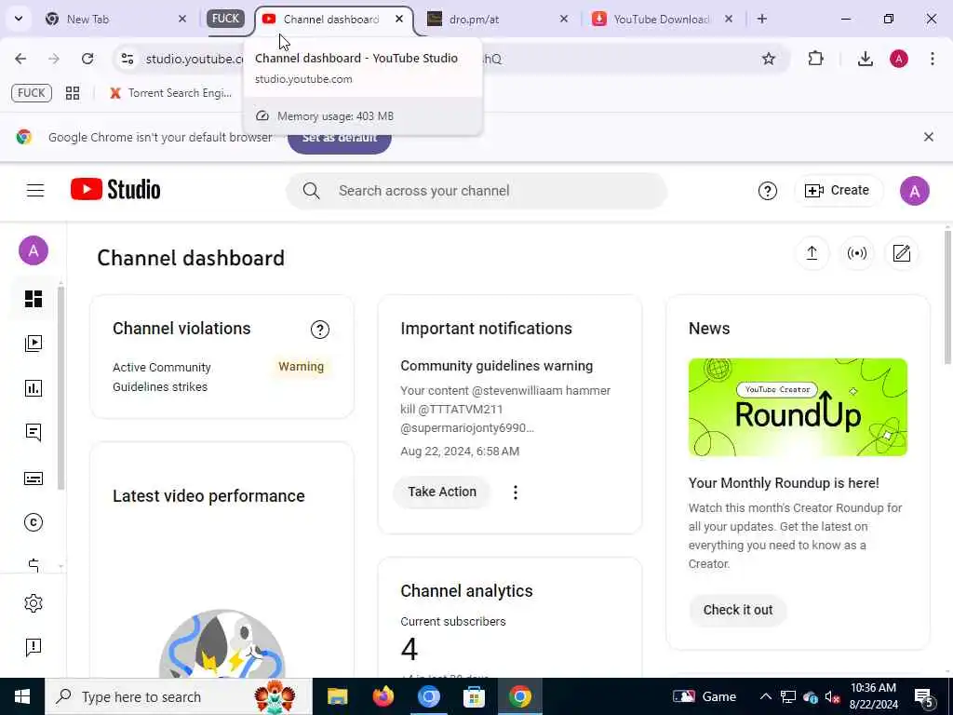Open File Explorer from taskbar
Viewport: 953px width, 715px height.
(x=337, y=696)
